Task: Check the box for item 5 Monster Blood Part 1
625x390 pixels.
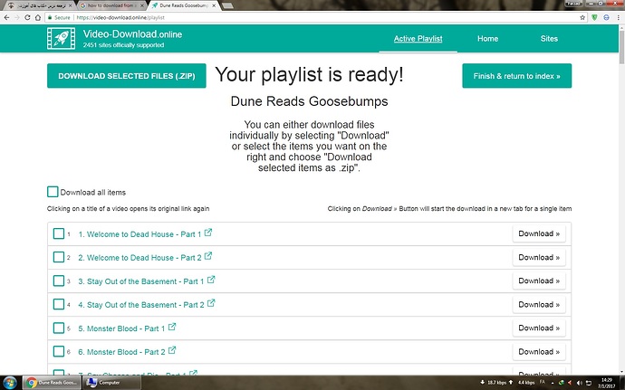Action: pos(59,328)
